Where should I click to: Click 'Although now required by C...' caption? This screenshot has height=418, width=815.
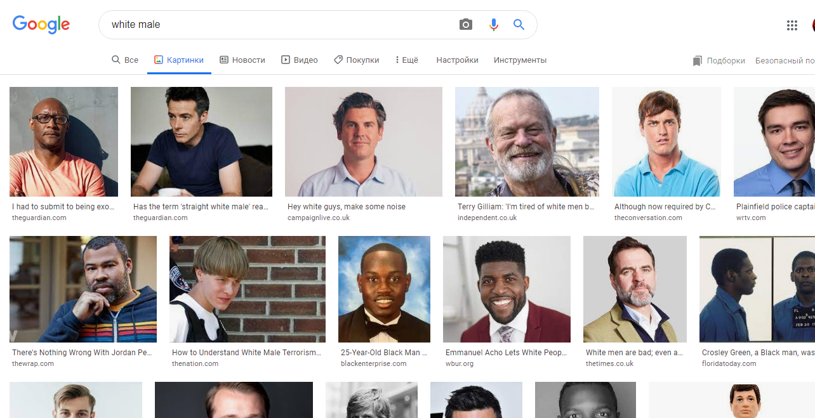tap(665, 207)
